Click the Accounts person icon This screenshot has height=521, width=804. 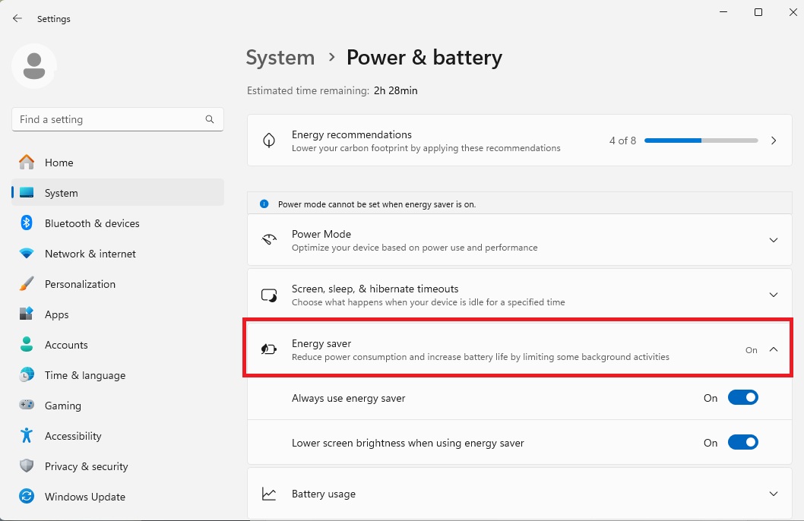click(27, 344)
